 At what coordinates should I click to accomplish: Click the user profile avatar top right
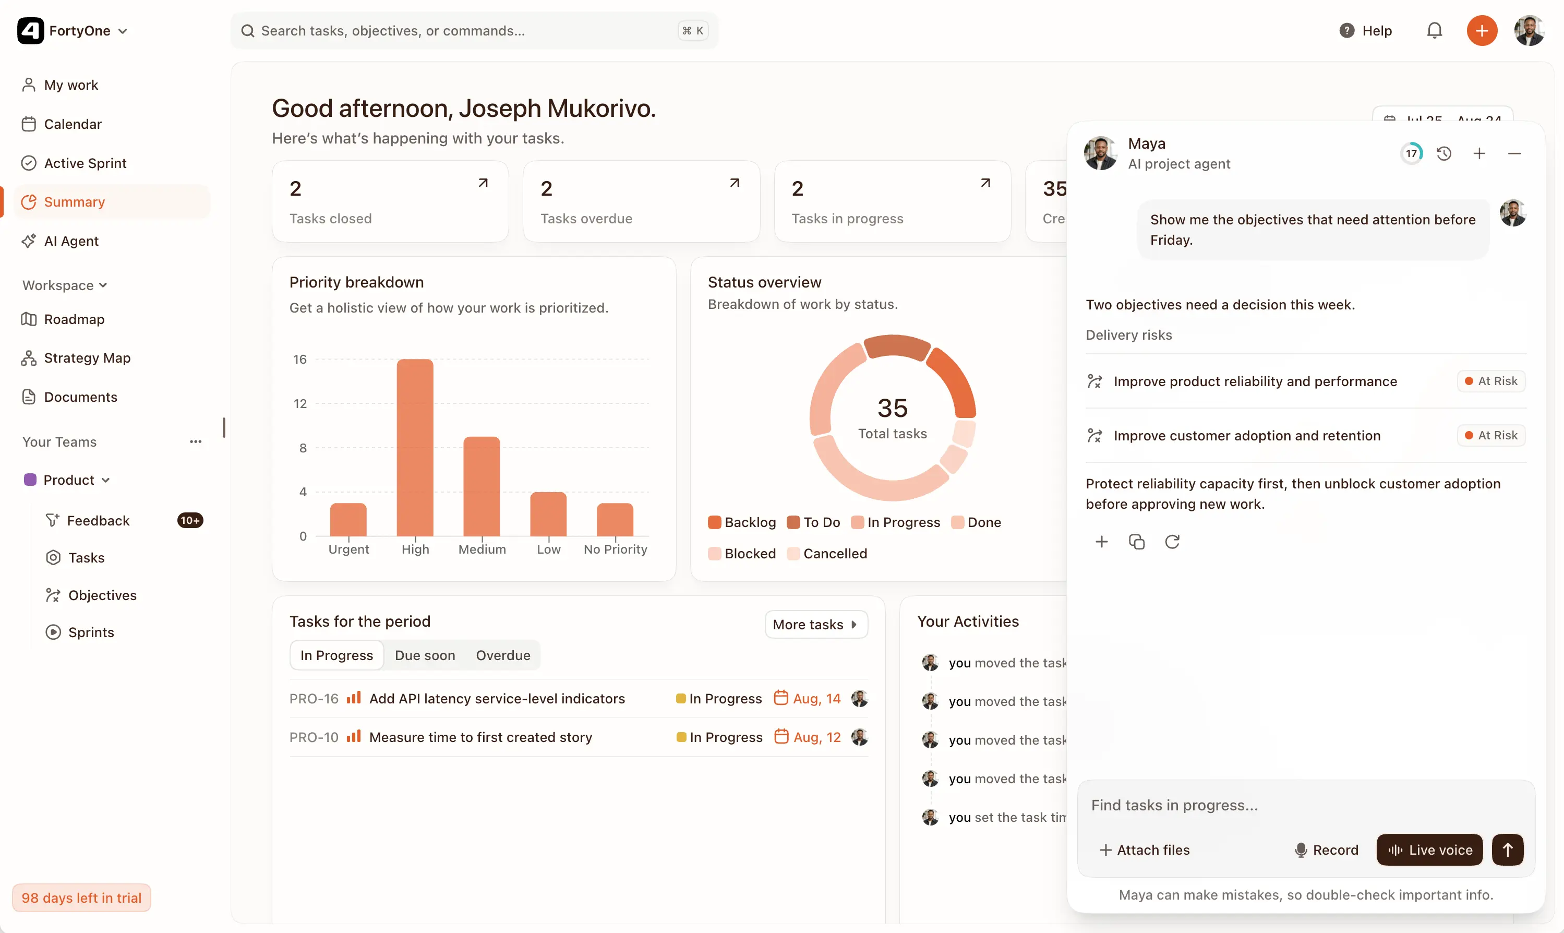[1530, 31]
